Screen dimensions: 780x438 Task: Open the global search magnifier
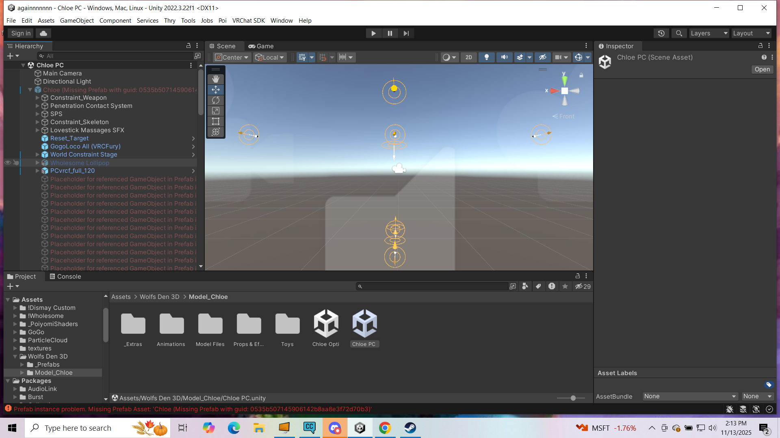tap(679, 33)
